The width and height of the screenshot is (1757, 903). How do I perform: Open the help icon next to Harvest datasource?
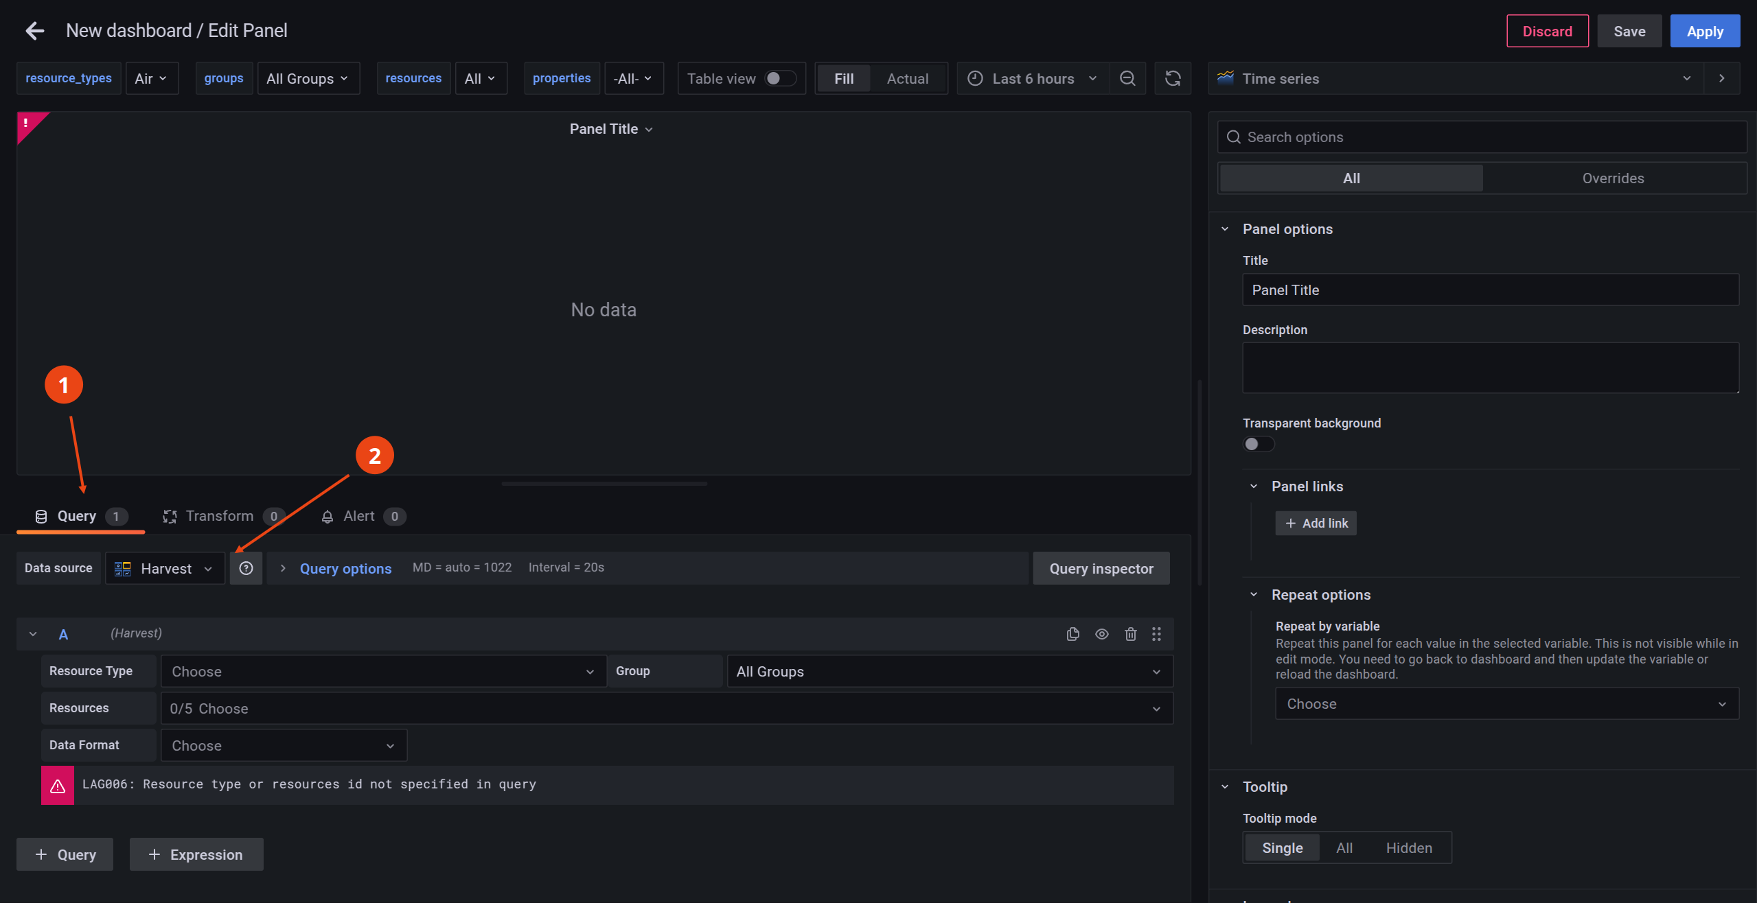click(246, 568)
